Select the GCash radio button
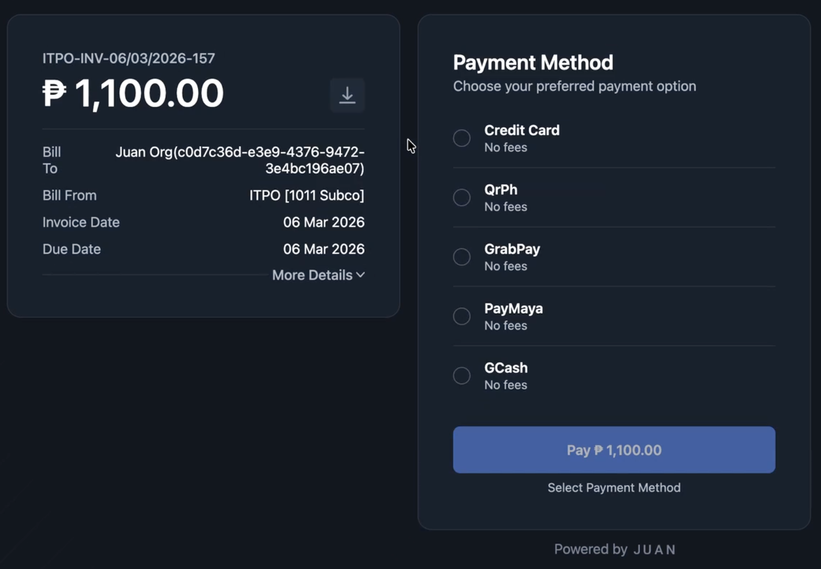 point(462,375)
